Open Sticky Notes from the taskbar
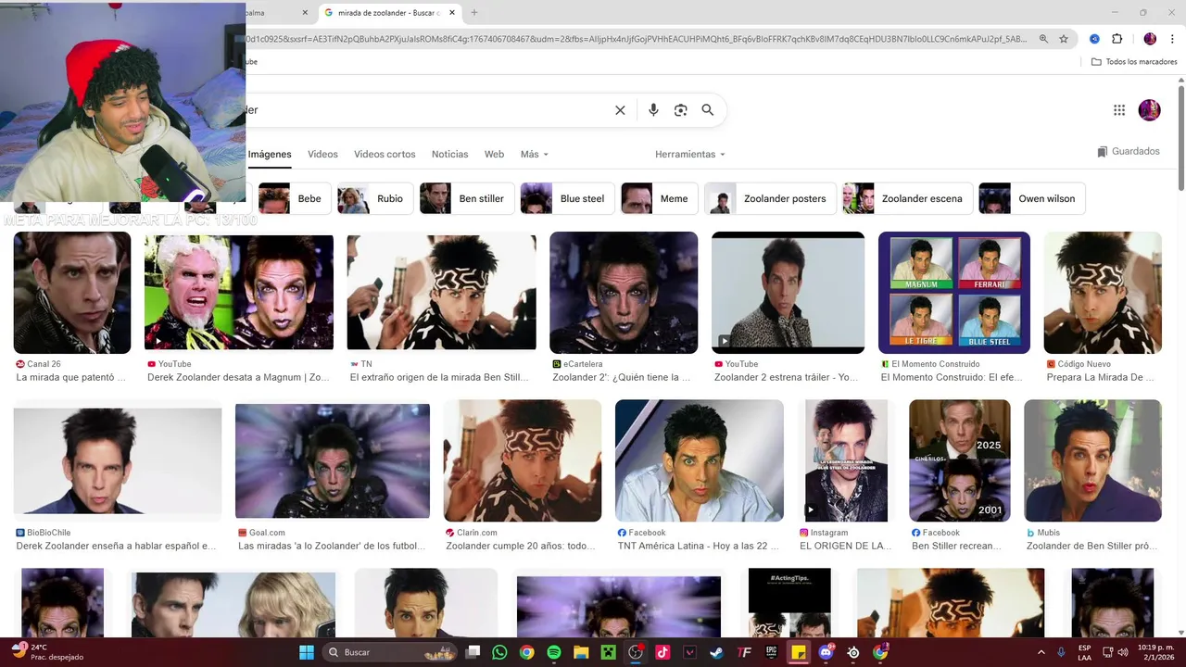This screenshot has height=667, width=1186. click(x=798, y=652)
